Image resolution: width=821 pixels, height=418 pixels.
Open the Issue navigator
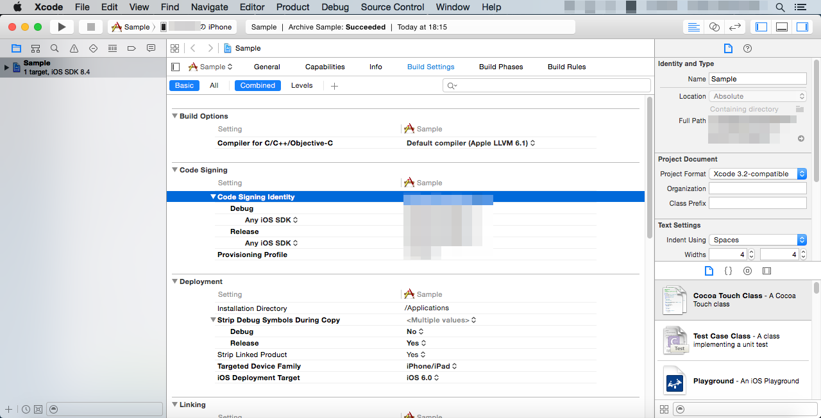(x=74, y=48)
